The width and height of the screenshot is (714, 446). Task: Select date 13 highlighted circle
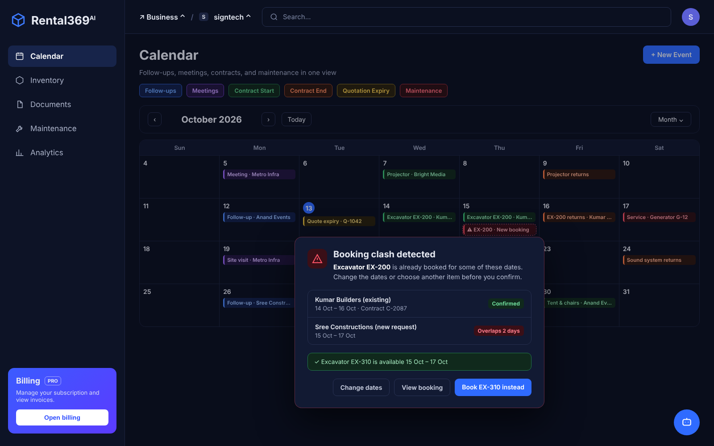[x=309, y=208]
